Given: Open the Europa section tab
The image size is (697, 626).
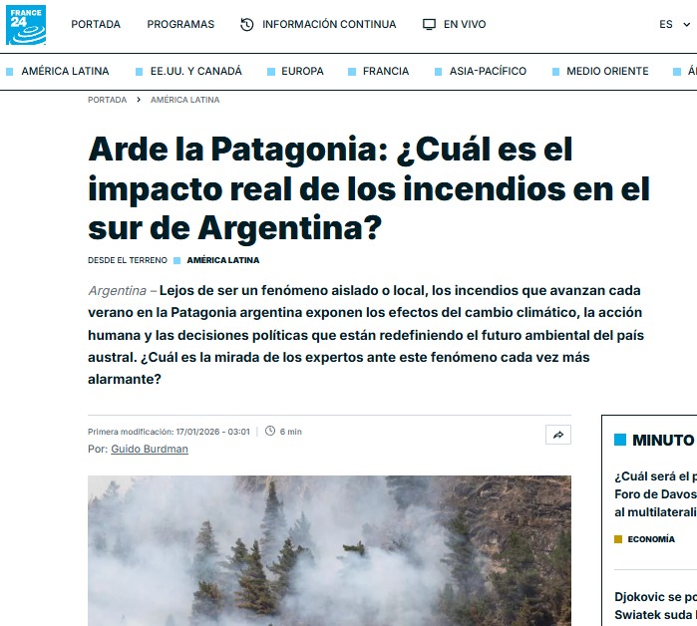Looking at the screenshot, I should click(302, 71).
